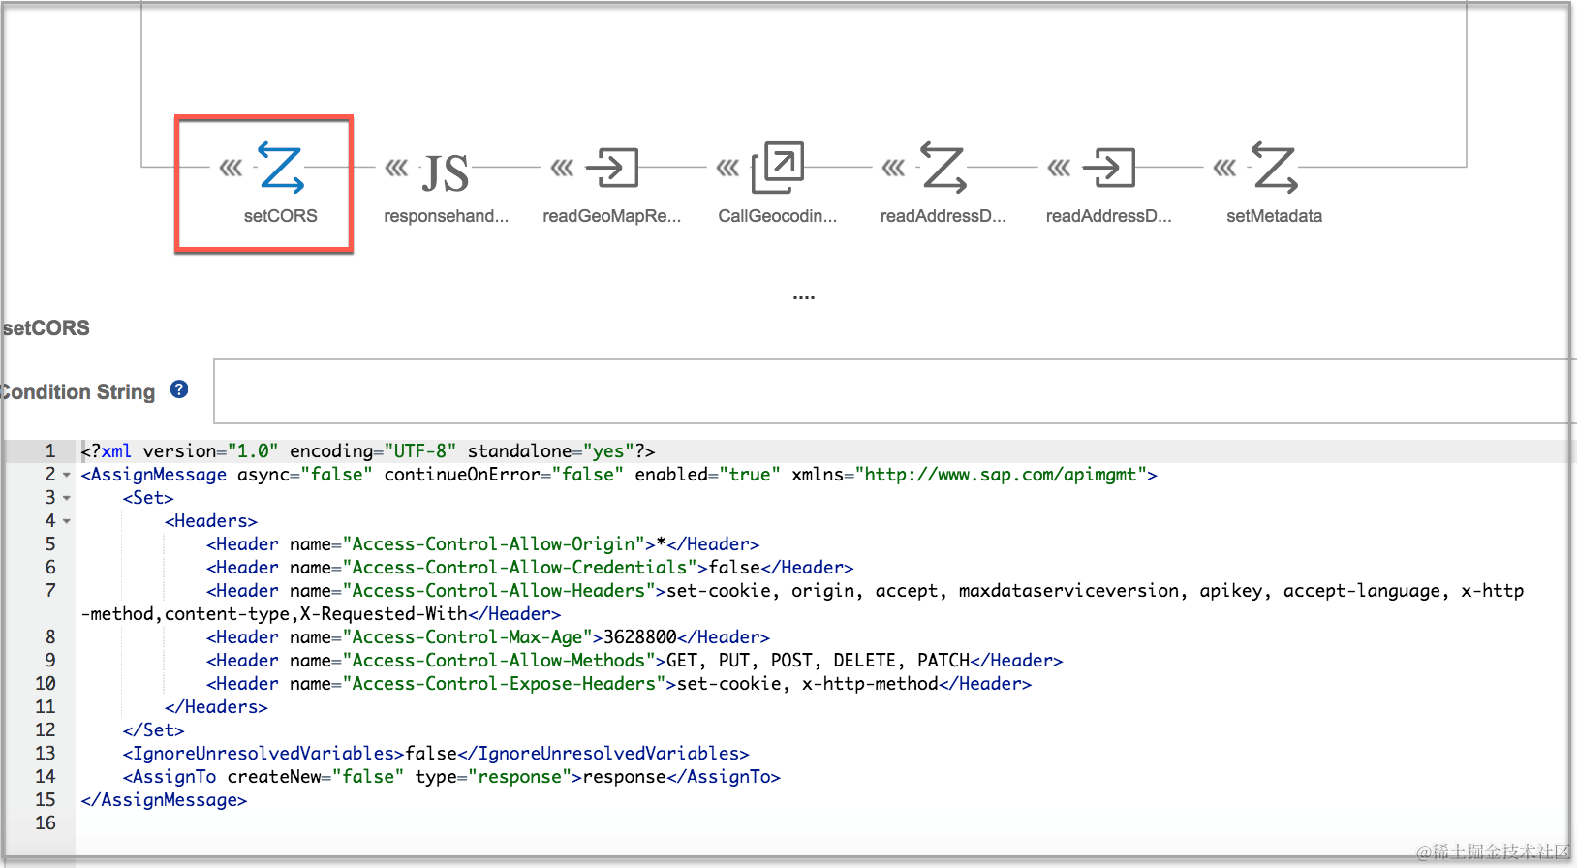Viewport: 1577px width, 868px height.
Task: Click the Access-Control-Max-Age value 3628800
Action: pos(640,637)
